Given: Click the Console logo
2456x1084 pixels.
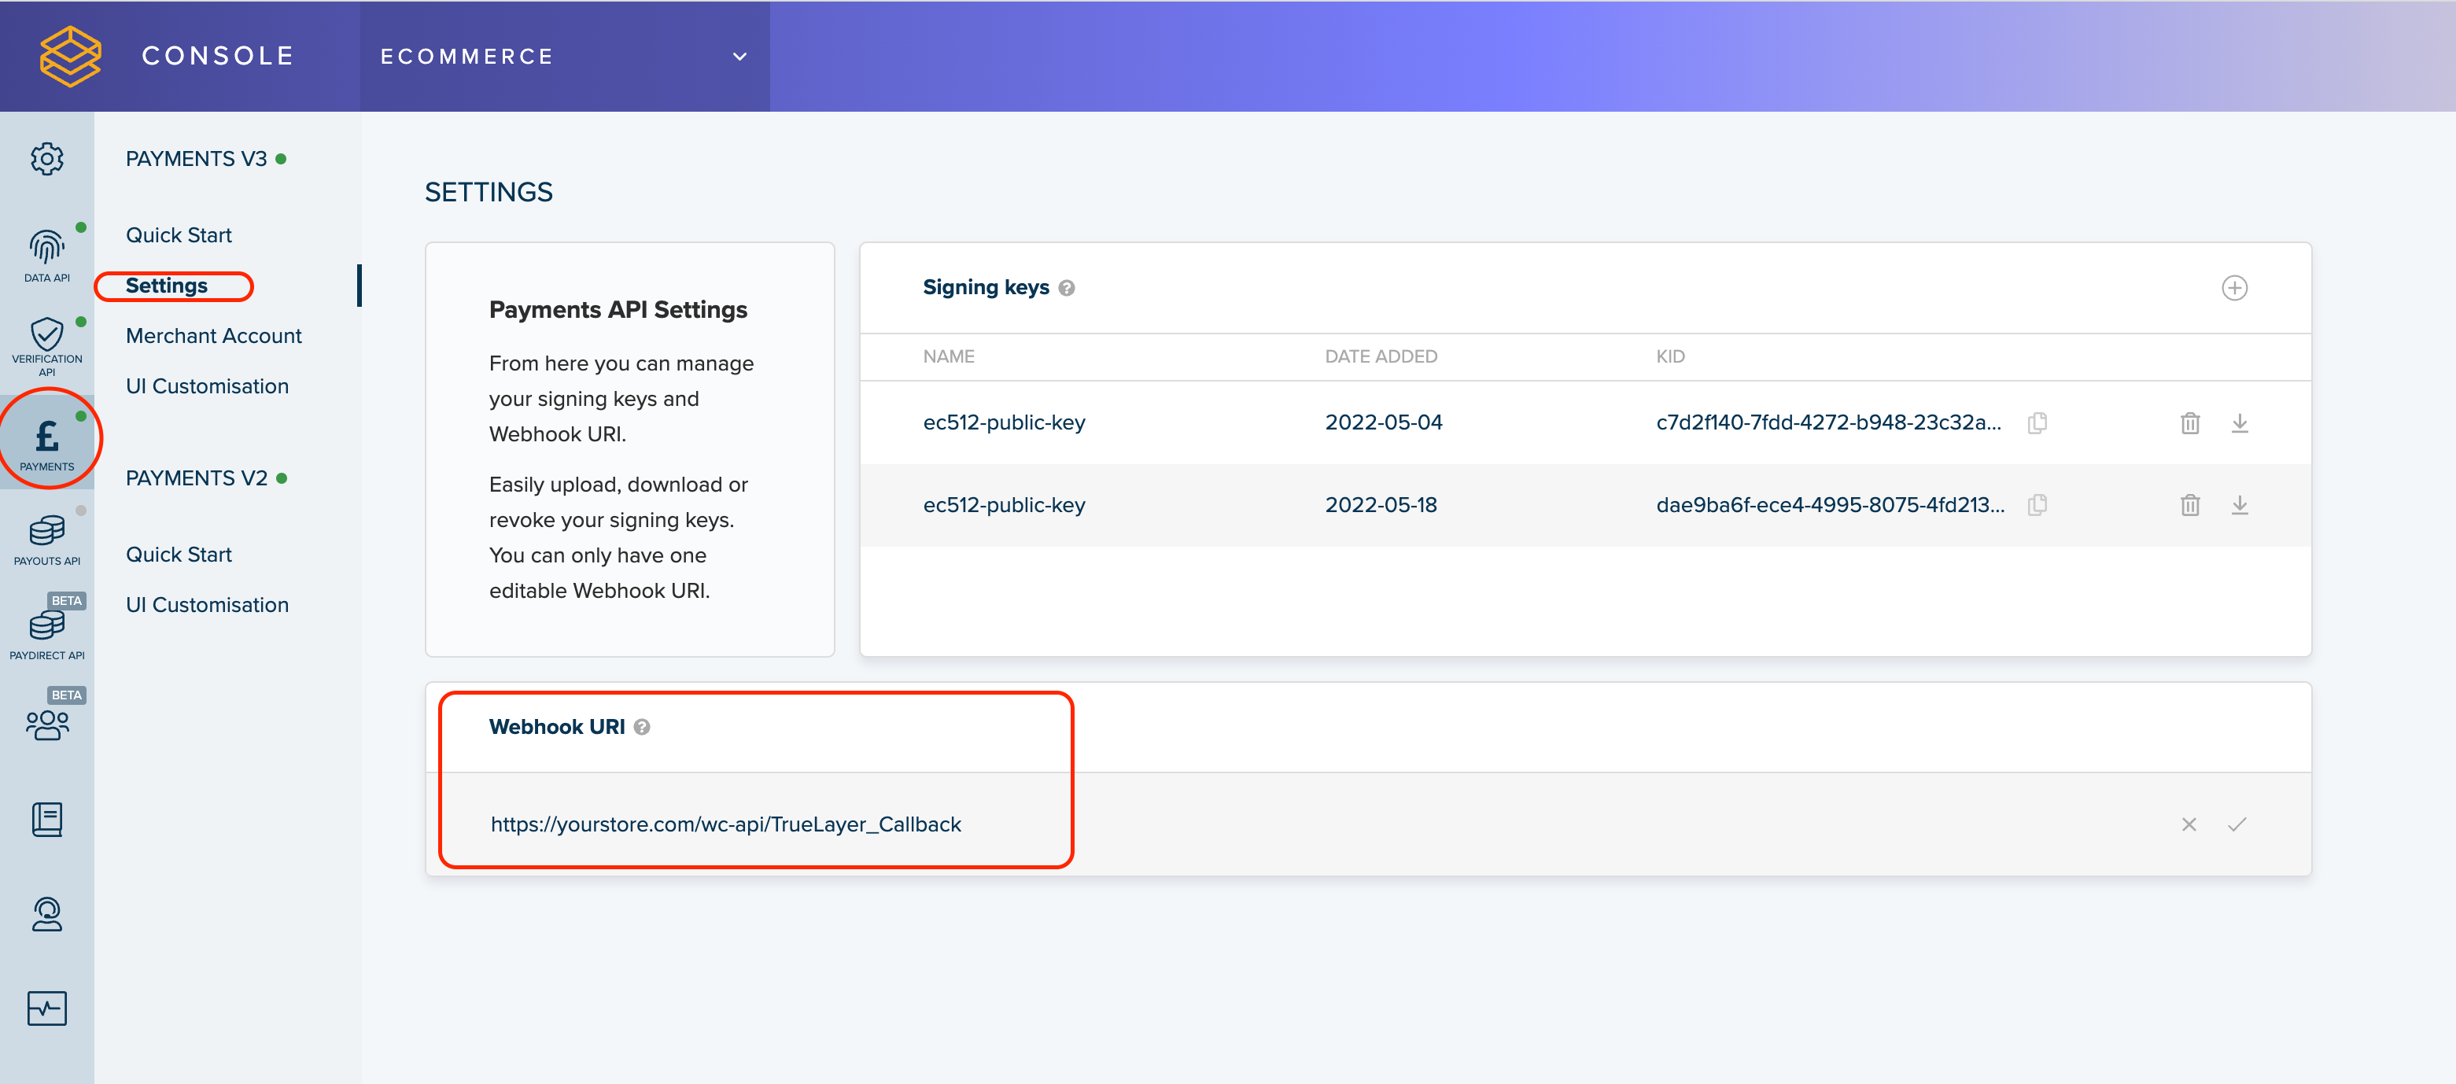Looking at the screenshot, I should click(71, 57).
